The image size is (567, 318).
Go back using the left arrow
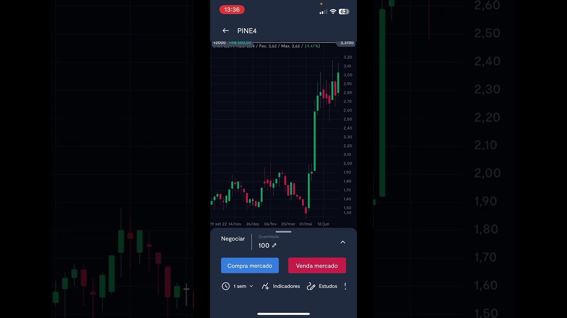(225, 31)
